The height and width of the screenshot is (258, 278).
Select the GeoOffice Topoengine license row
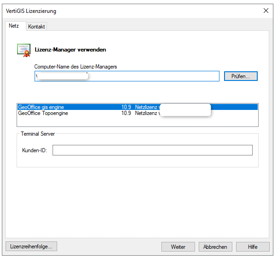pos(43,113)
